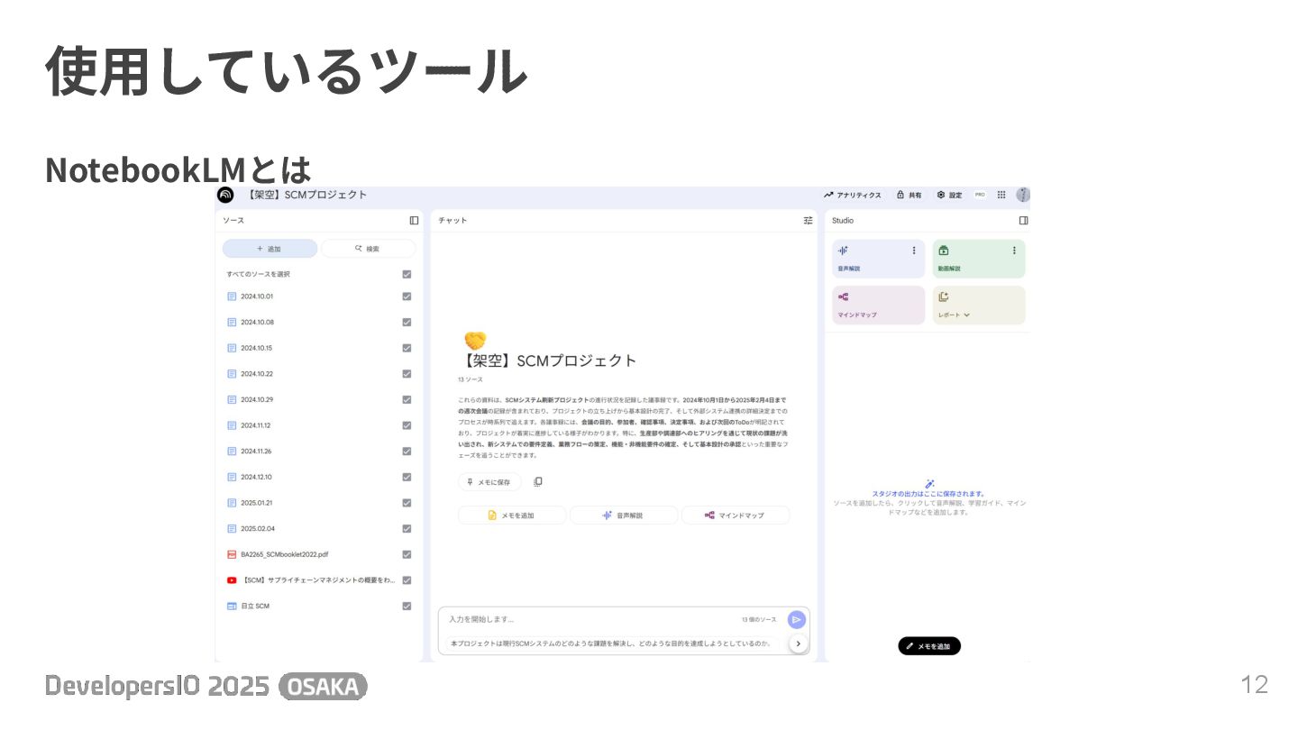Screen dimensions: 1298x730
Task: Show next suggested question with the chevron
Action: point(798,643)
